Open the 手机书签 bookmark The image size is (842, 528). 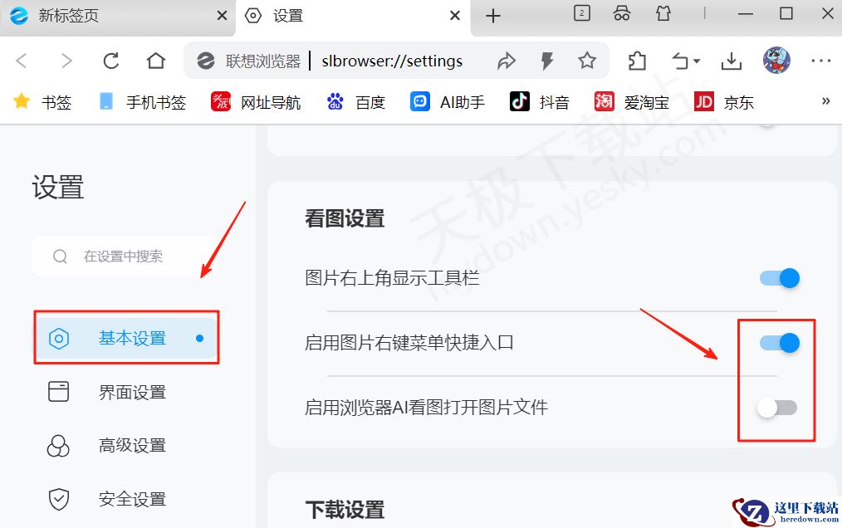[143, 101]
